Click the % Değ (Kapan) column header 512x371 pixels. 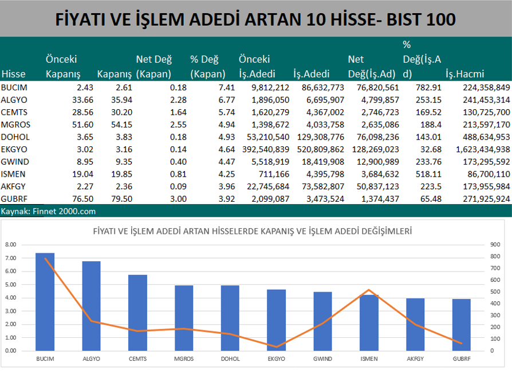point(208,66)
